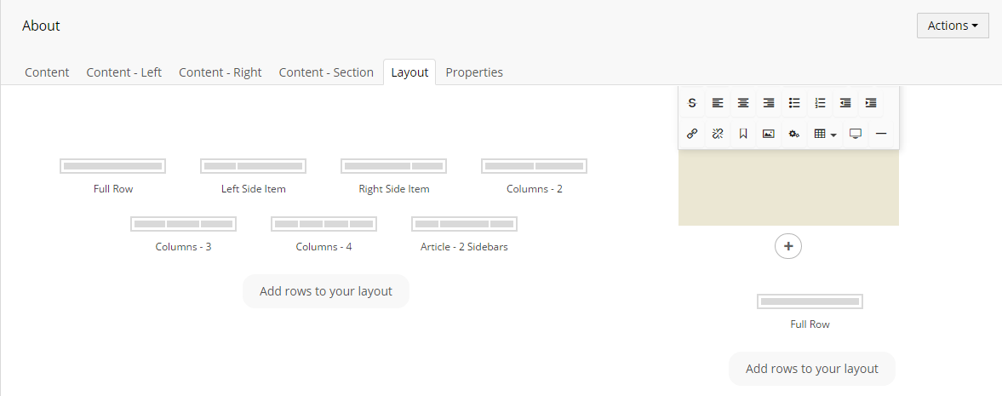1002x396 pixels.
Task: Open the Content - Section tab
Action: pyautogui.click(x=326, y=72)
